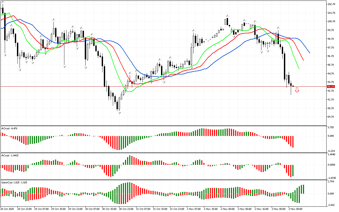Click the ACcust -1.4415 indicator label
339x212 pixels.
point(10,155)
